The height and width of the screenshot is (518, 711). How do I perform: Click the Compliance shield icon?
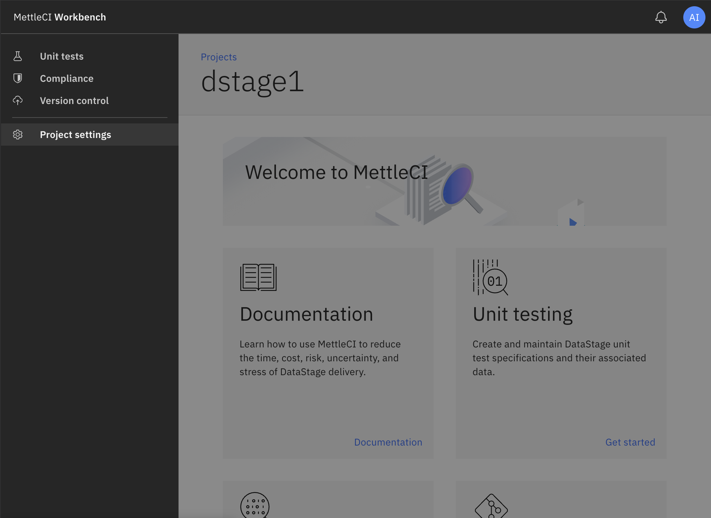coord(18,78)
